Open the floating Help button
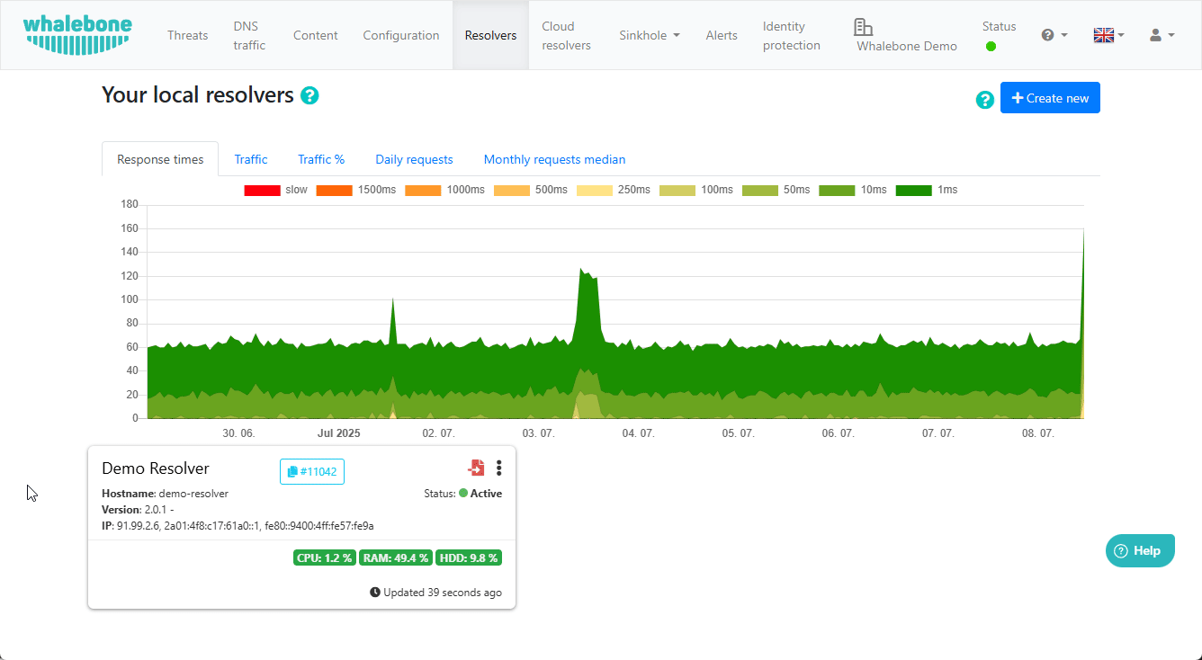1202x660 pixels. point(1140,550)
